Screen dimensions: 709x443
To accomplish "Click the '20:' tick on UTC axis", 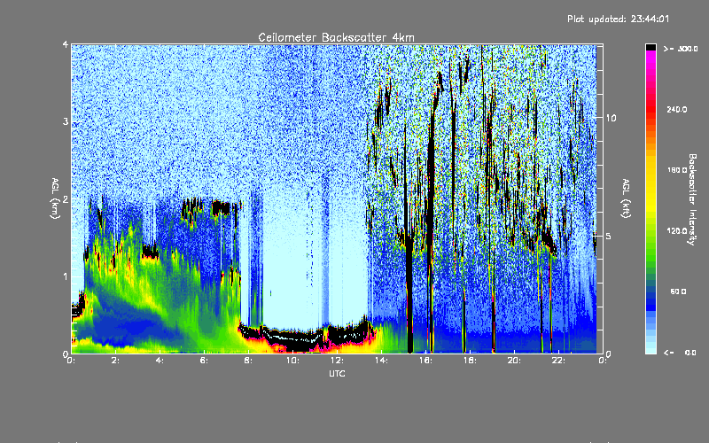I will (514, 361).
